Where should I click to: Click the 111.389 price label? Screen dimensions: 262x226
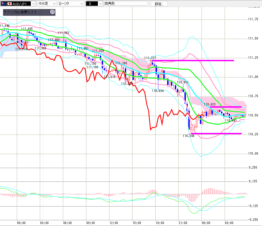click(40, 48)
